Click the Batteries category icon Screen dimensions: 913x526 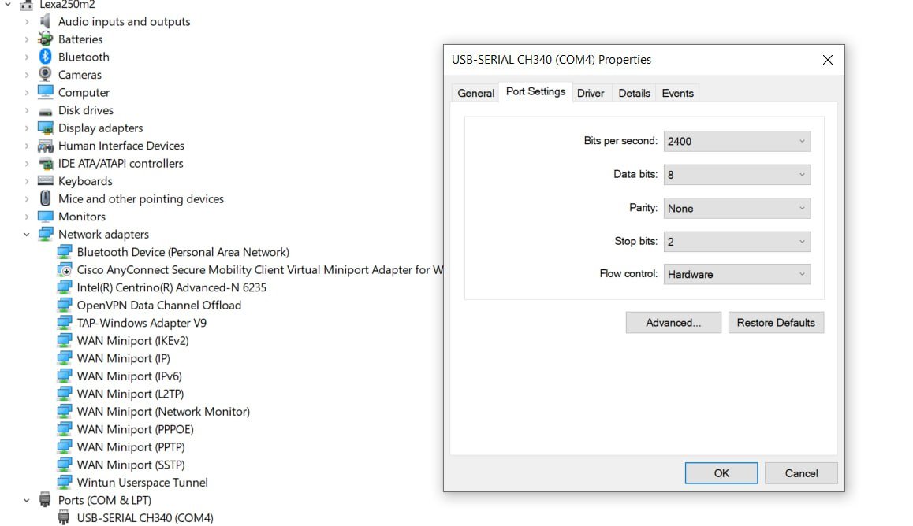pyautogui.click(x=46, y=39)
